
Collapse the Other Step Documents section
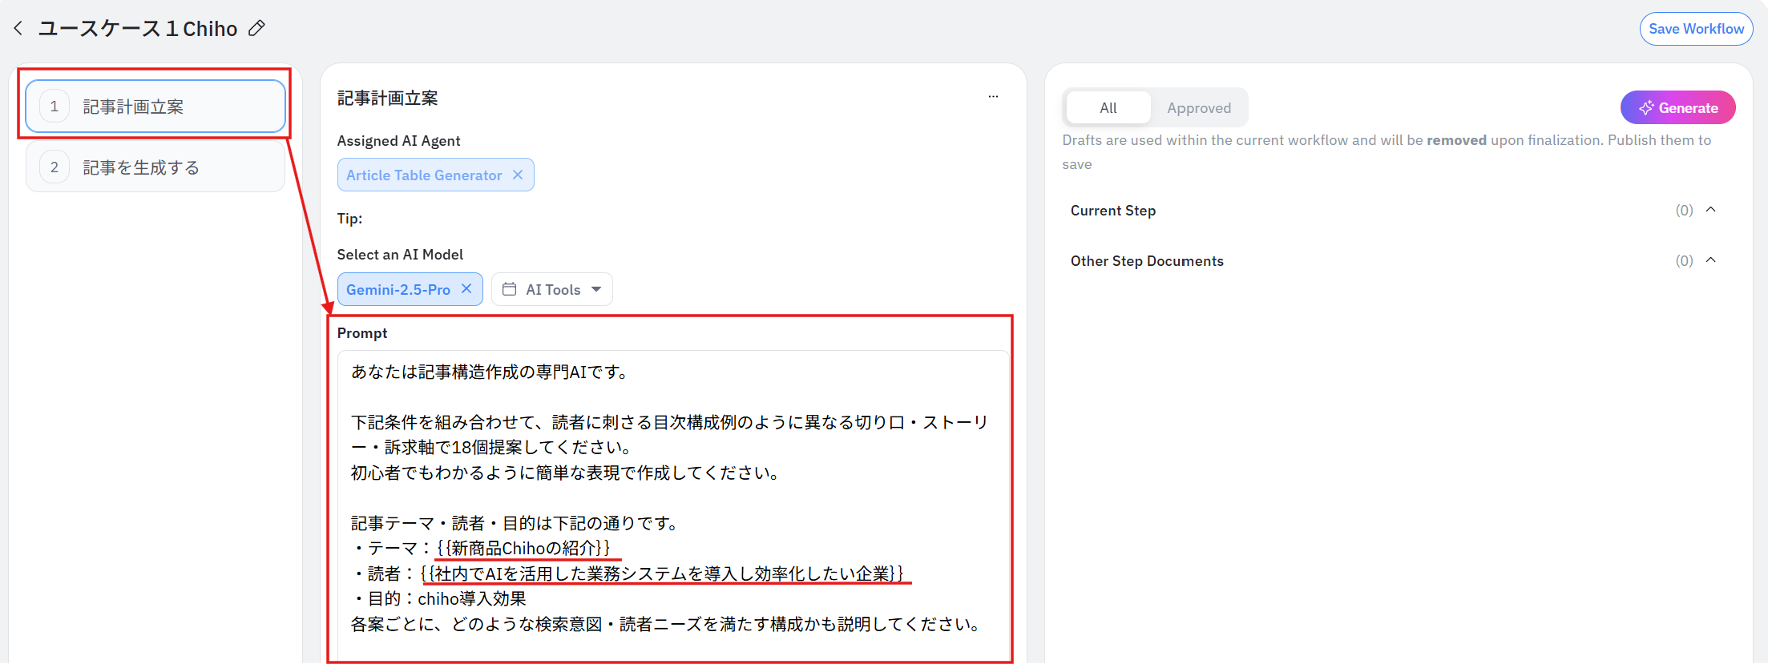1710,260
